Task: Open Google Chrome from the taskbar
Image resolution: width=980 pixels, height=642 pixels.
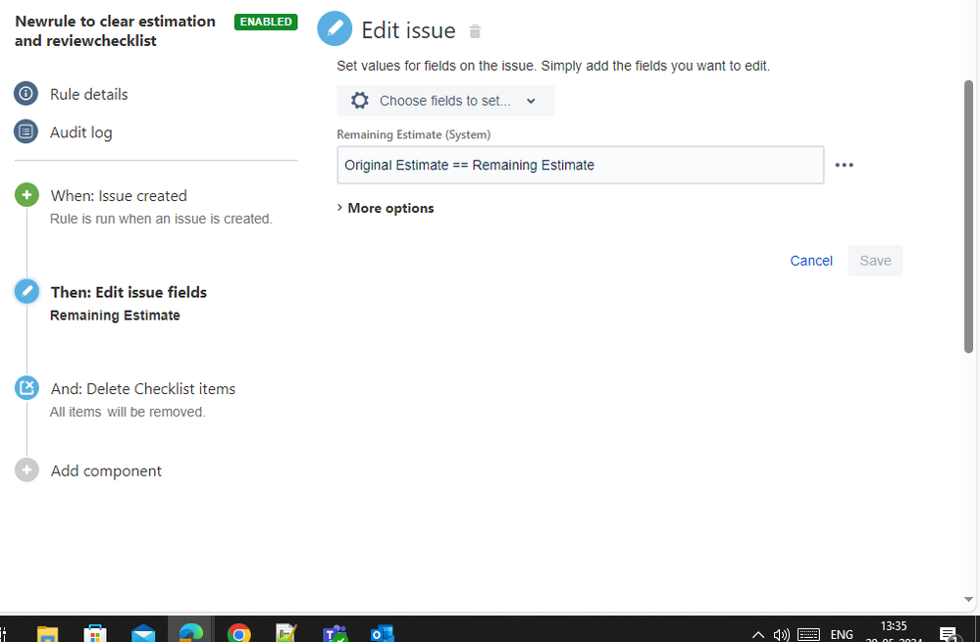Action: click(x=238, y=633)
